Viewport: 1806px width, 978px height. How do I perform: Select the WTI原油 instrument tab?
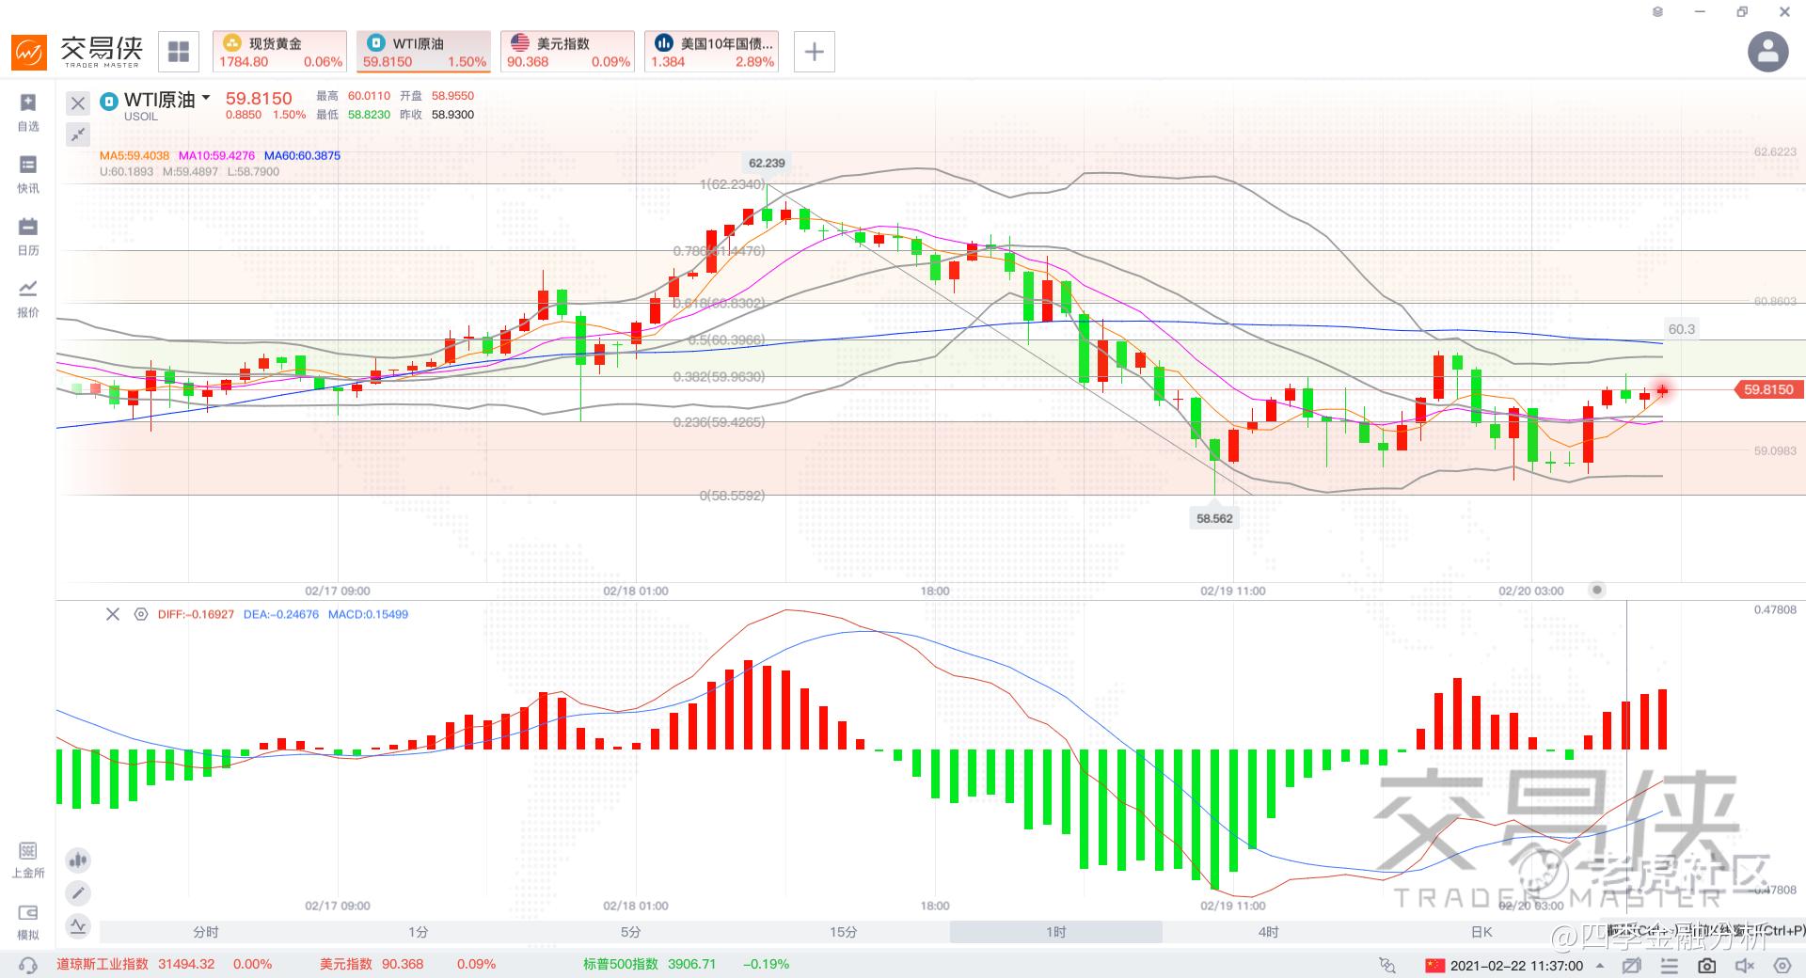point(423,52)
